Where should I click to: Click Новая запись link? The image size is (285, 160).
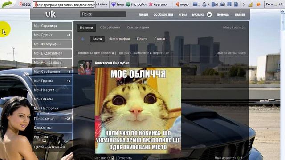click(234, 28)
